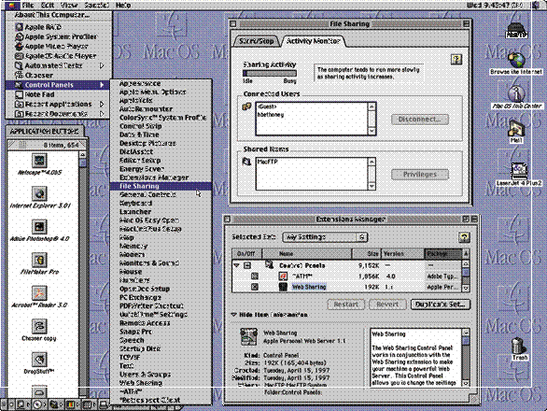Select the LaserJet 4 Plus2 printer icon
The image size is (547, 411).
tap(519, 170)
